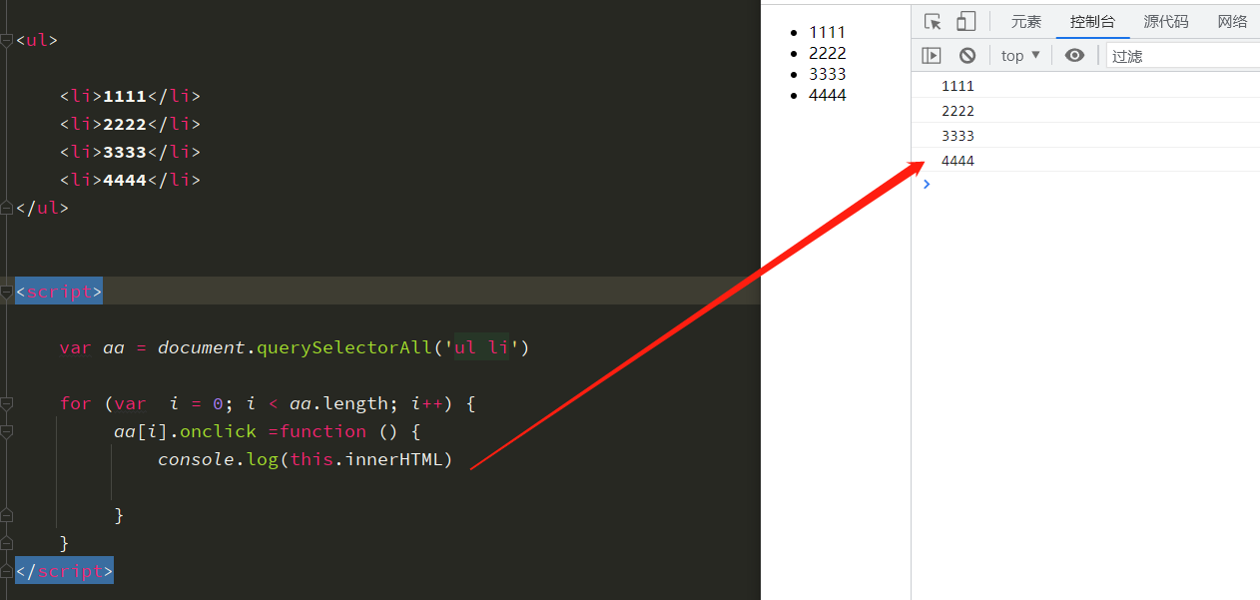
Task: Collapse the opening ul tag fold marker
Action: [7, 41]
